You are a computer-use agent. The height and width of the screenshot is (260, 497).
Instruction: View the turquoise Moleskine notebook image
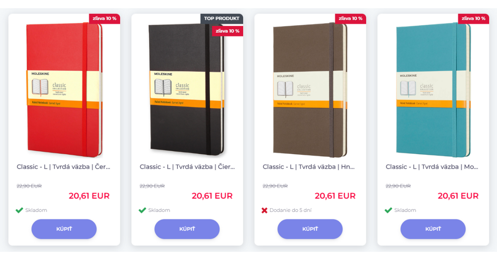(433, 90)
